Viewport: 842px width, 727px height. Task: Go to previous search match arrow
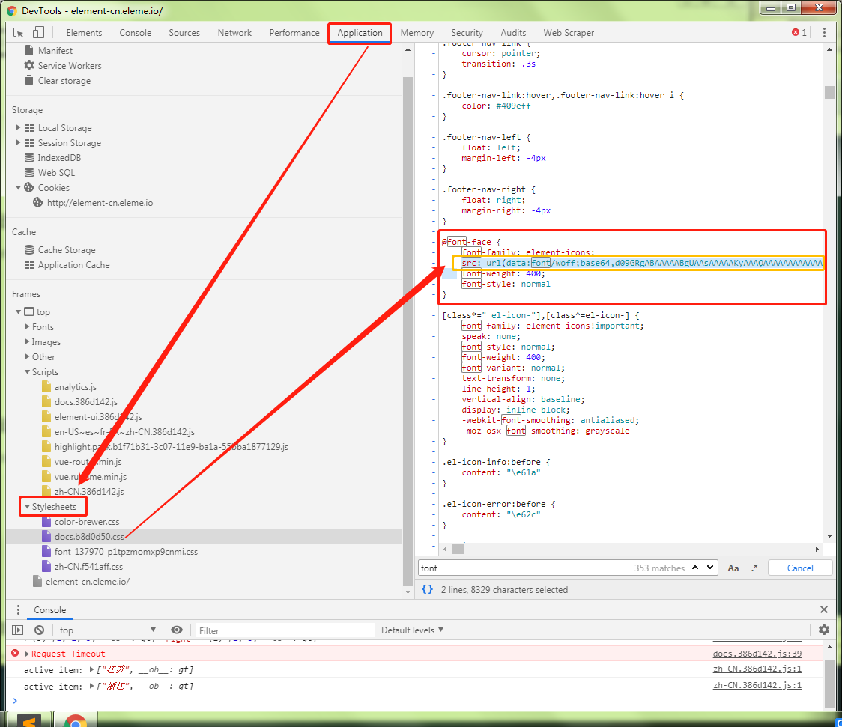(x=695, y=568)
